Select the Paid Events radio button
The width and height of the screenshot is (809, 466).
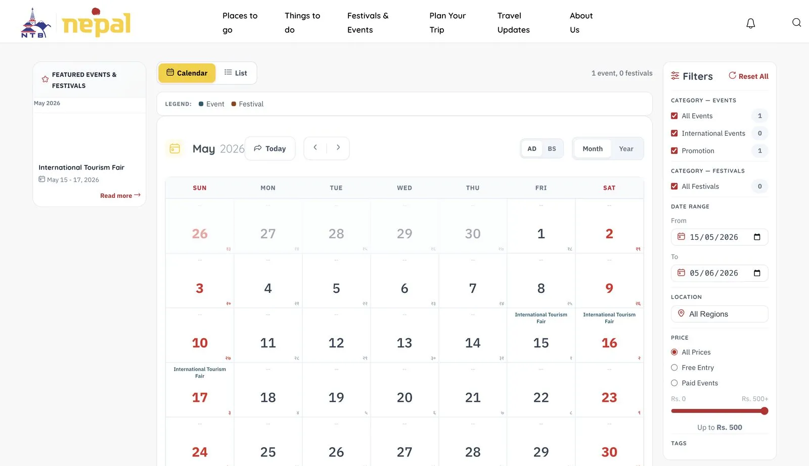pos(674,383)
